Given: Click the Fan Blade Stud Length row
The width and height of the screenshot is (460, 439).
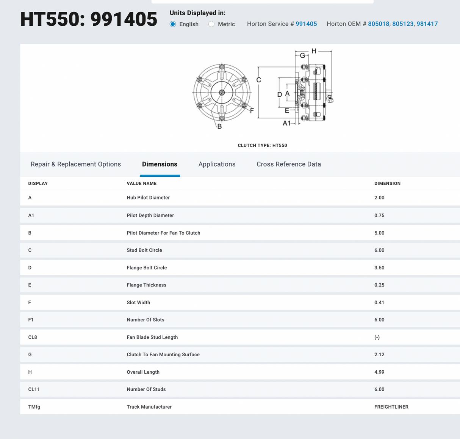Looking at the screenshot, I should point(152,337).
